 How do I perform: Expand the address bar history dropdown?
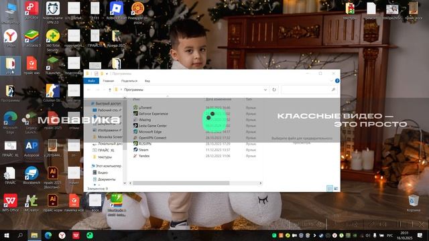pyautogui.click(x=265, y=90)
